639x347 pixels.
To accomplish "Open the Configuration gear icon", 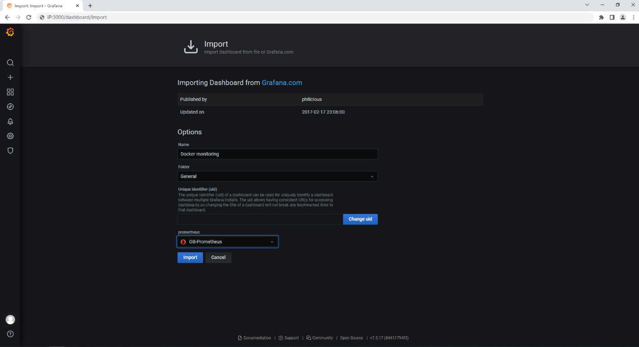I will pos(10,136).
